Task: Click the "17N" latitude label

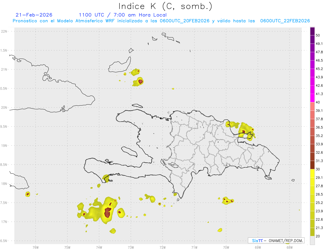Action: point(4,222)
